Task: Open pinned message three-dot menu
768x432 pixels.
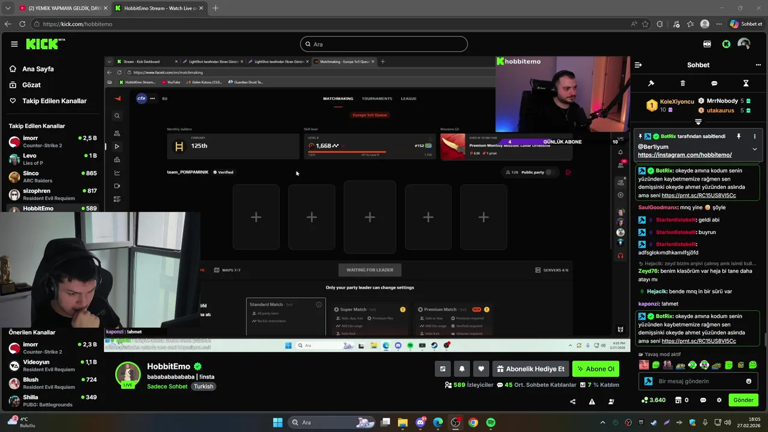Action: [x=755, y=136]
